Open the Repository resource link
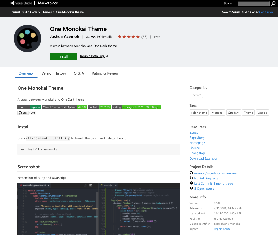The image size is (278, 235). click(x=197, y=138)
